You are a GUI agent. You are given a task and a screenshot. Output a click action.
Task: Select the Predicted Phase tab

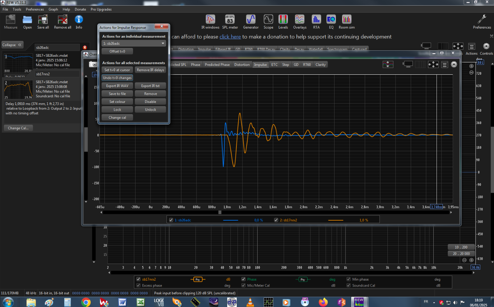(217, 65)
